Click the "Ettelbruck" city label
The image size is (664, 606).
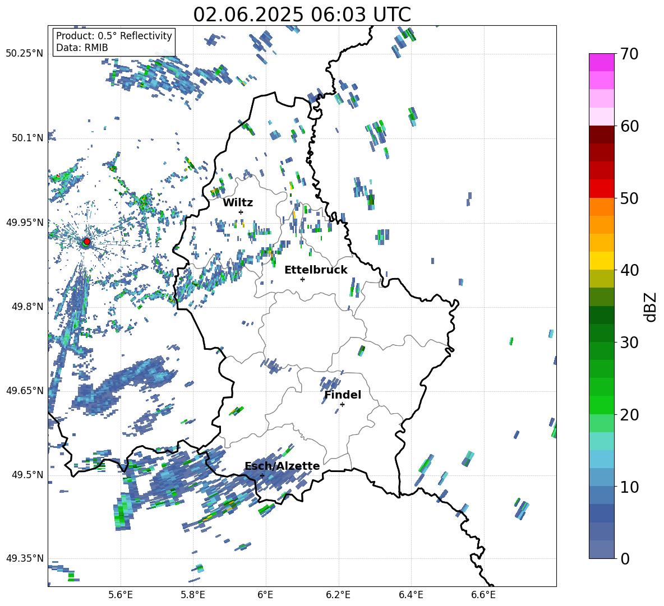[x=316, y=270]
